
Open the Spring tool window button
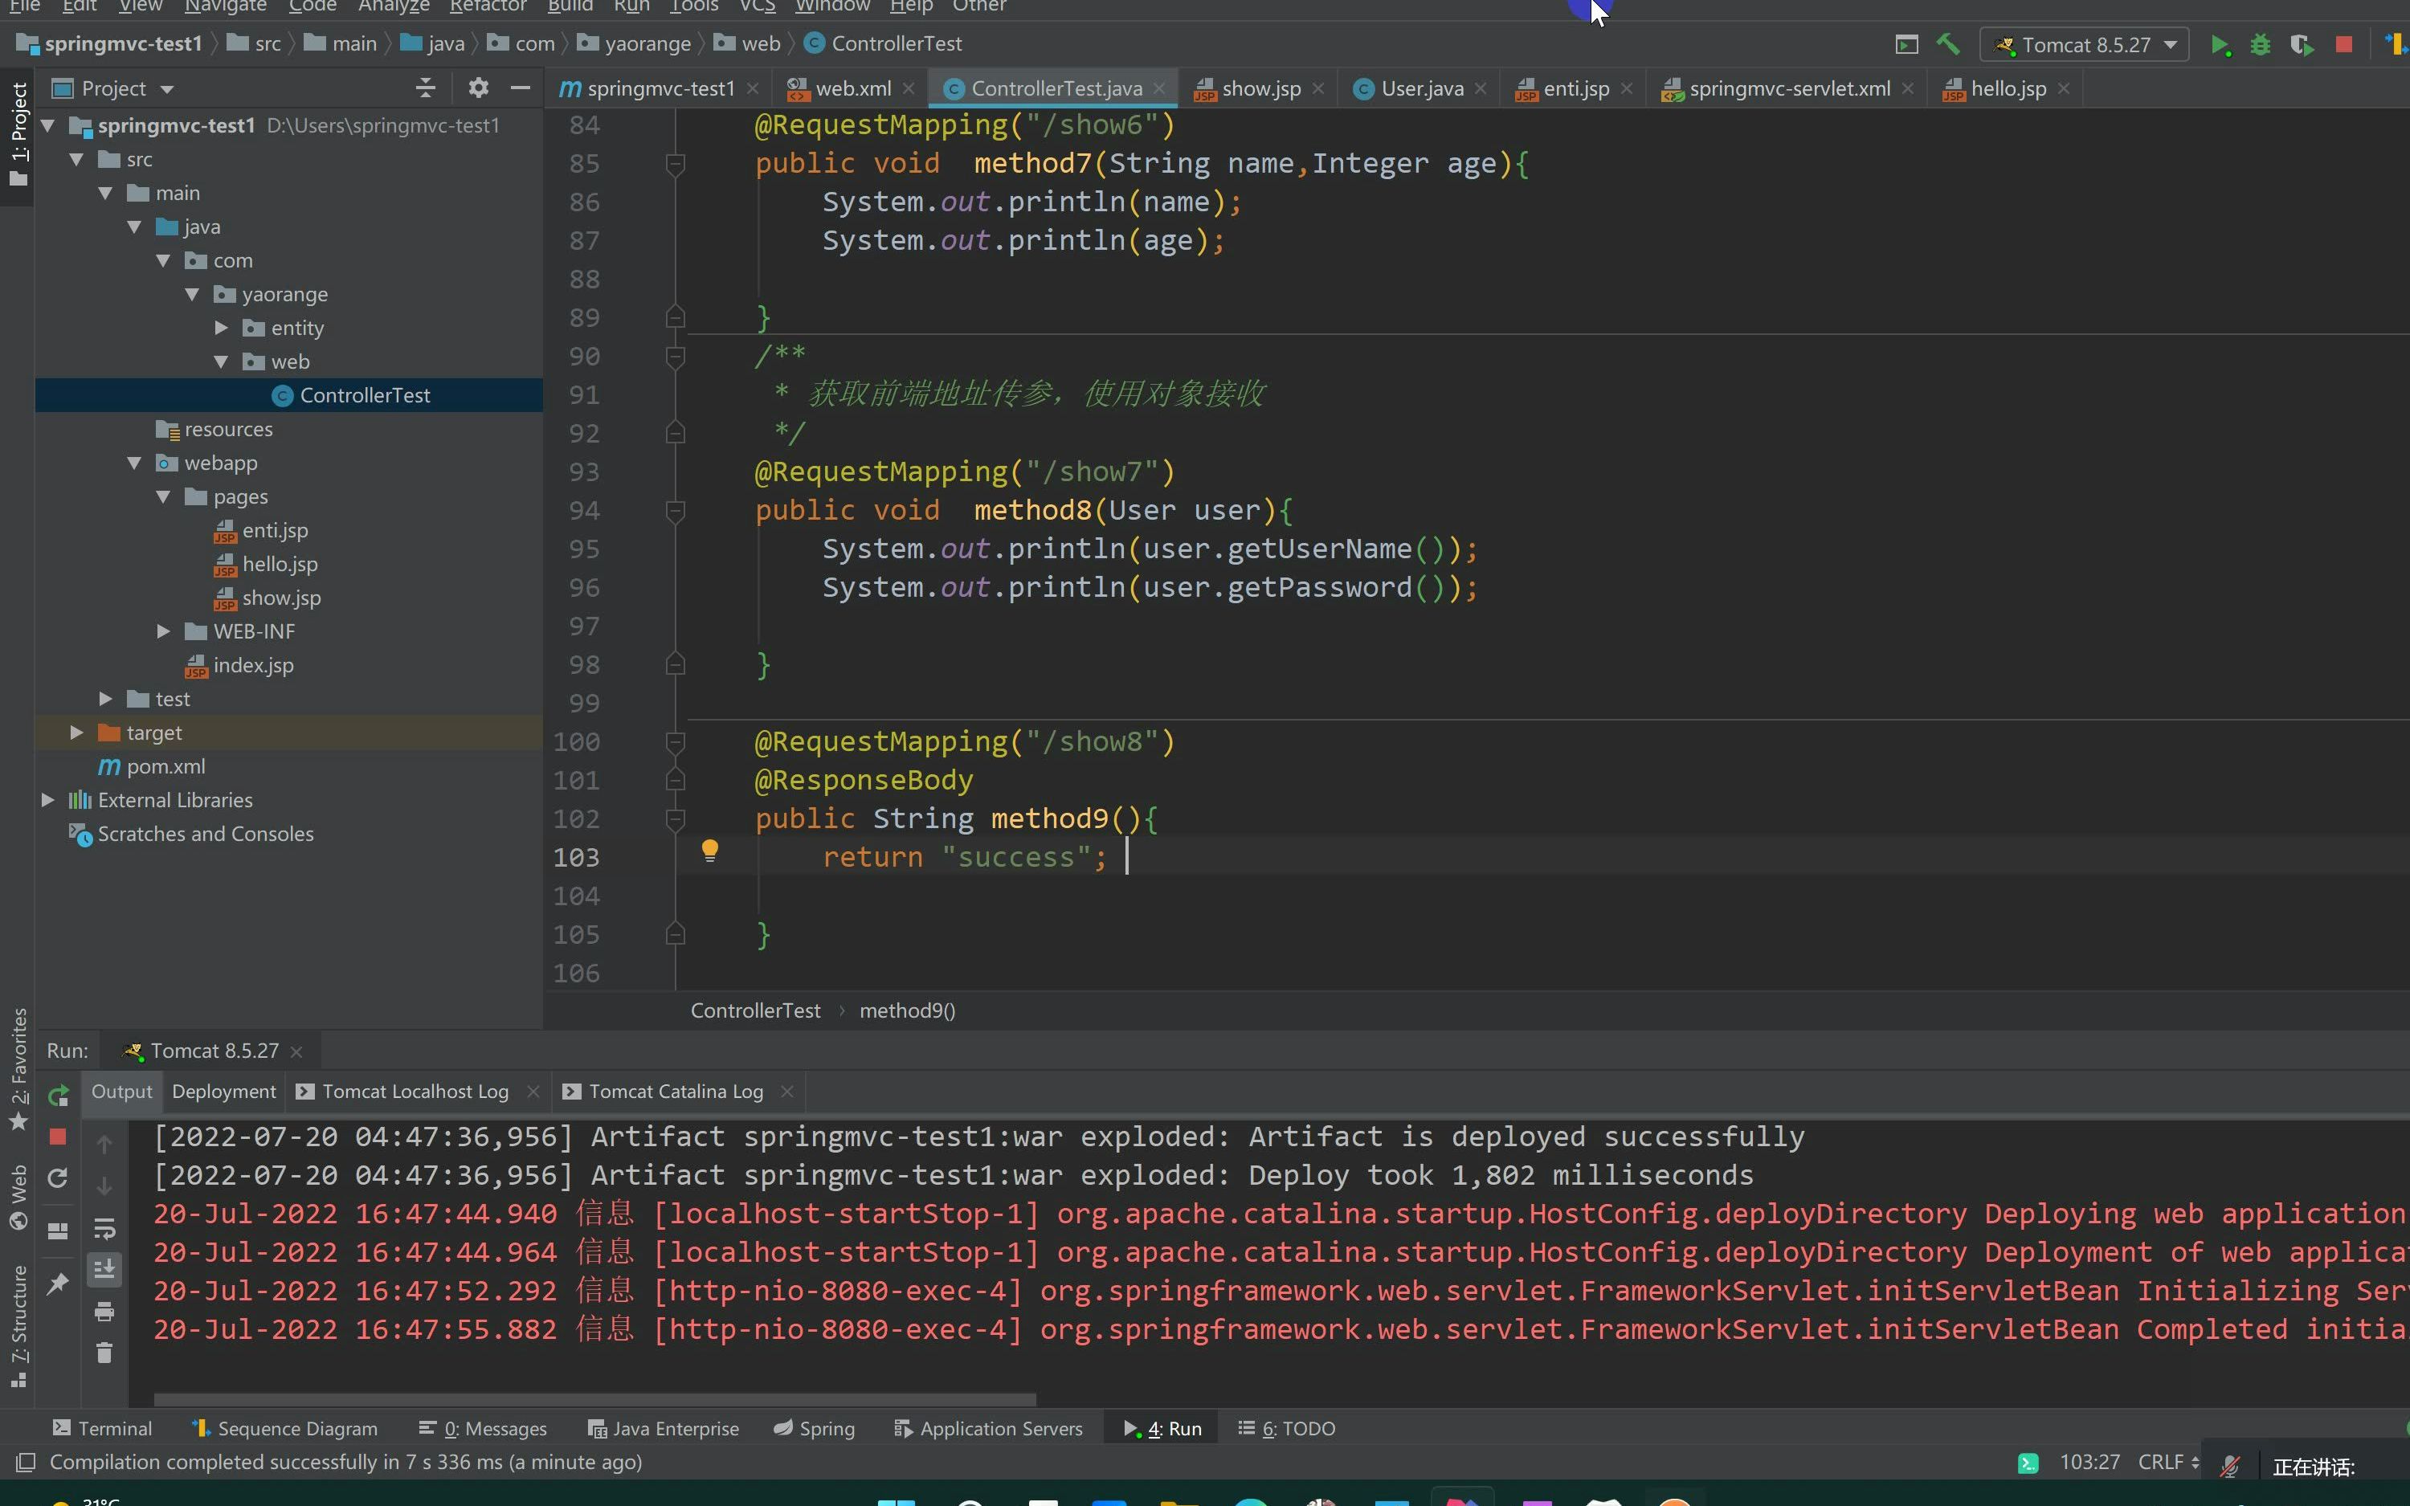[815, 1428]
